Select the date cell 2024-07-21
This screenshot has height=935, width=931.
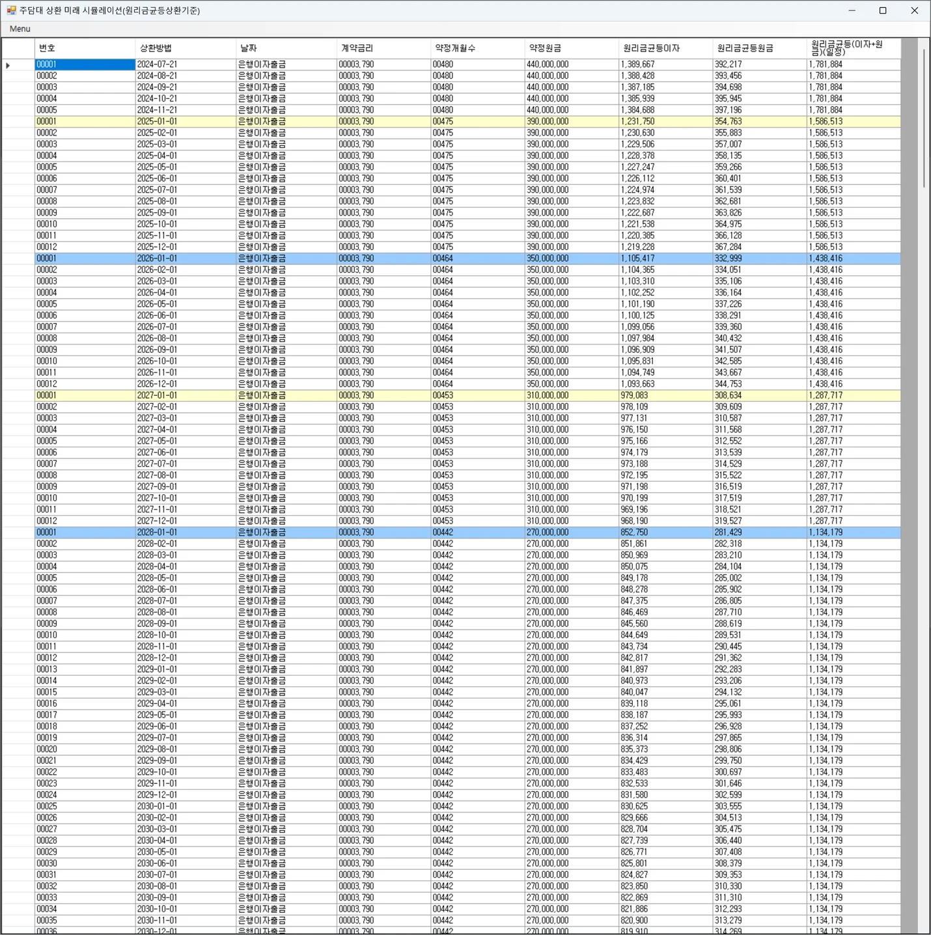[186, 64]
